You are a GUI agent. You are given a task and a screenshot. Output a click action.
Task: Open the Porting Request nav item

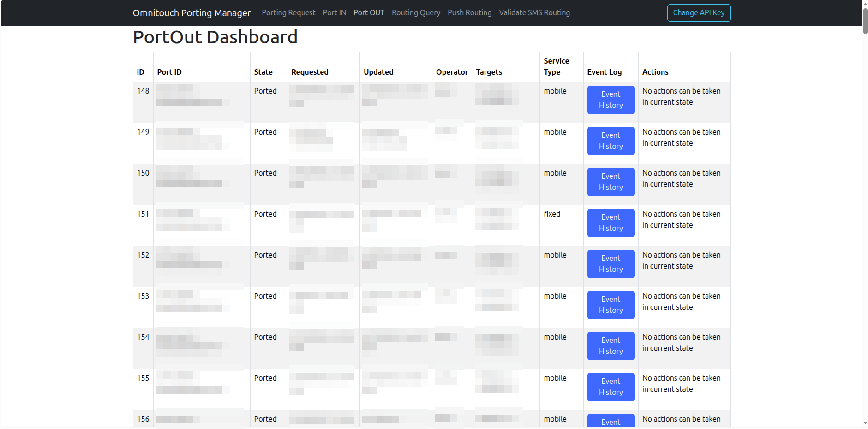click(x=288, y=13)
